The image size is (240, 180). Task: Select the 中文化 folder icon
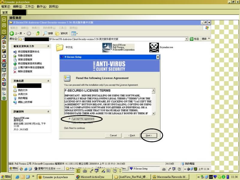(60, 47)
